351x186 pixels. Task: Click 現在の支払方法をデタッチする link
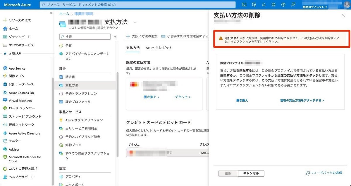pos(302,100)
